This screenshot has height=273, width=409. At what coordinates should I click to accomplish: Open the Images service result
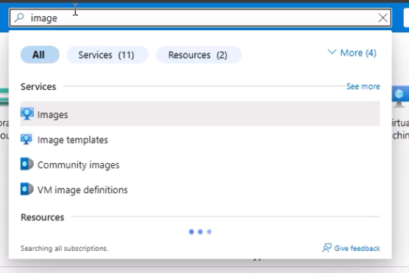[200, 114]
